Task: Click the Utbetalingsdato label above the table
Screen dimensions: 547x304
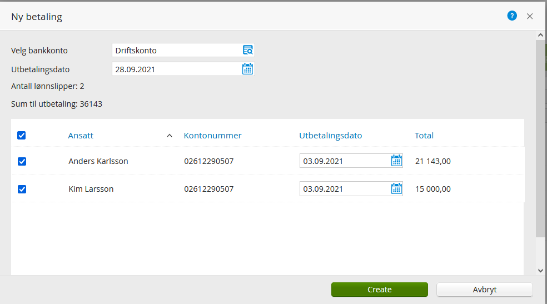Action: (41, 69)
